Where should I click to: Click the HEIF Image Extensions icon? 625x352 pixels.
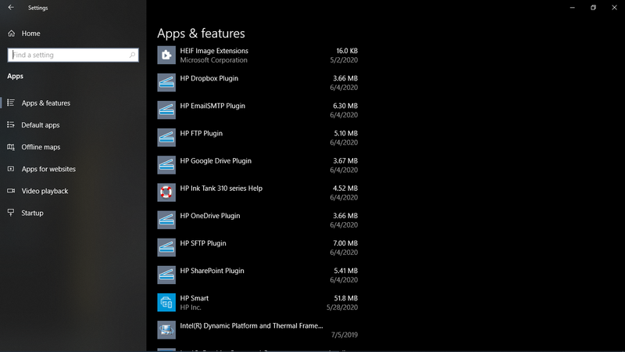[x=166, y=55]
